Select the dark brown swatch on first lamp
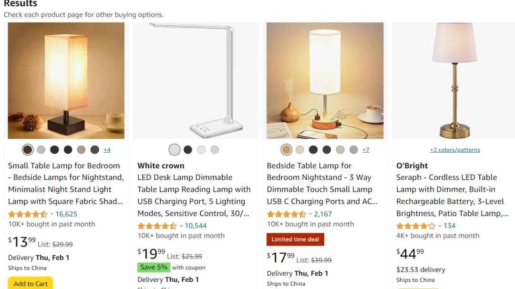515x289 pixels. pyautogui.click(x=28, y=150)
